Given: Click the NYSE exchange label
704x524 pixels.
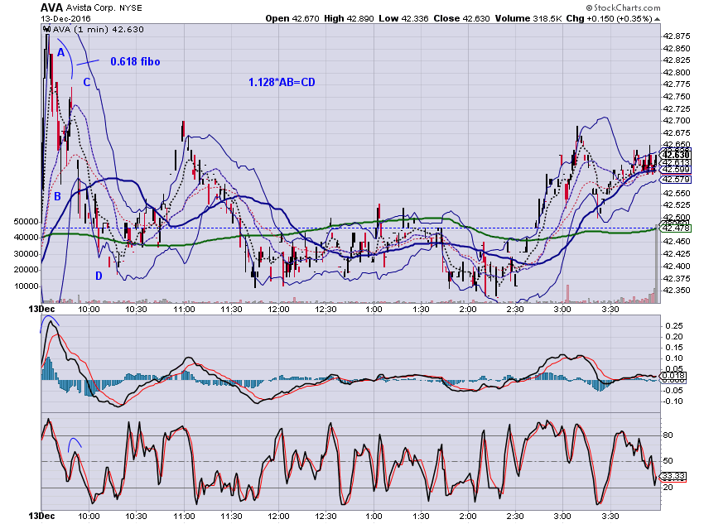Looking at the screenshot, I should coord(131,8).
